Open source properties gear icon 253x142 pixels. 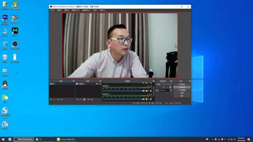pyautogui.click(x=84, y=99)
